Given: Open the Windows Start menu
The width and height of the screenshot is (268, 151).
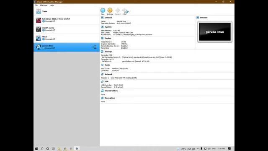Looking at the screenshot, I should (x=36, y=148).
